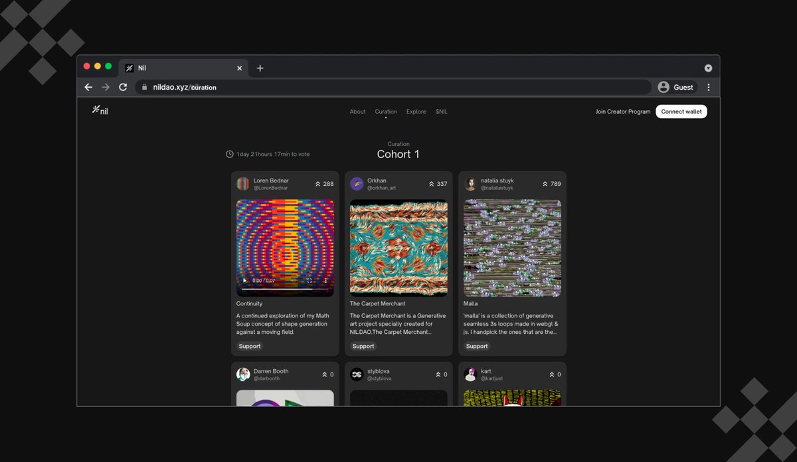Click the Continuity title text
Screen dimensions: 797x462
tap(250, 303)
